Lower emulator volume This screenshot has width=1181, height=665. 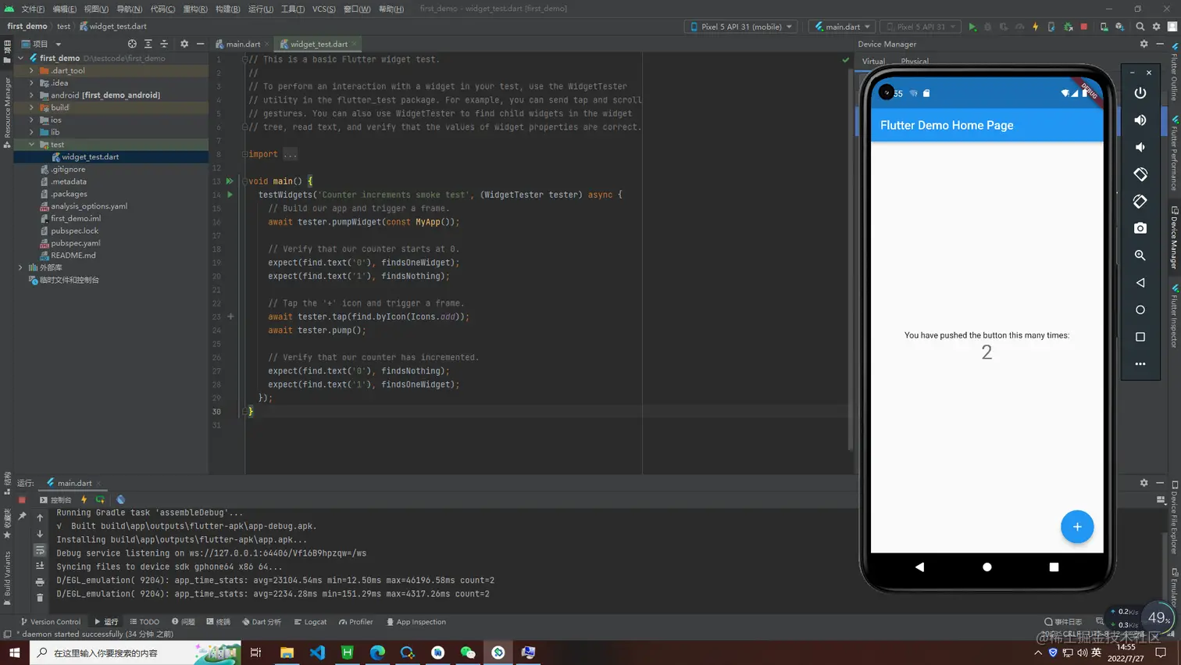click(1140, 147)
